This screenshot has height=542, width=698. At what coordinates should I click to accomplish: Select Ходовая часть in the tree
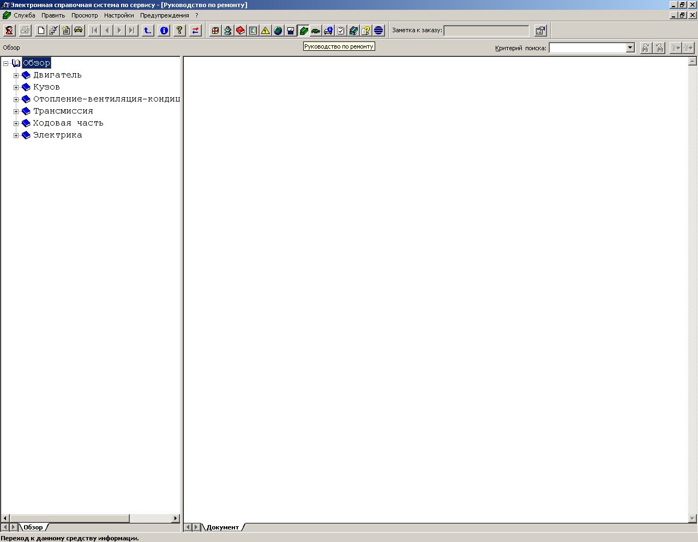click(68, 123)
